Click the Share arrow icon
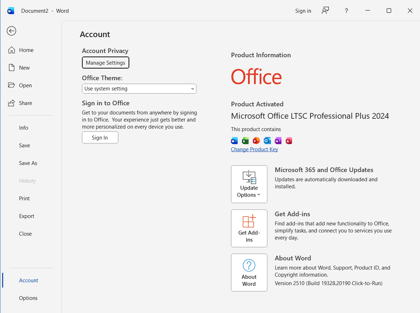 click(x=12, y=103)
